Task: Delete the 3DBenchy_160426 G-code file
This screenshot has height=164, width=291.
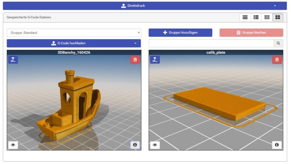Action: (135, 60)
